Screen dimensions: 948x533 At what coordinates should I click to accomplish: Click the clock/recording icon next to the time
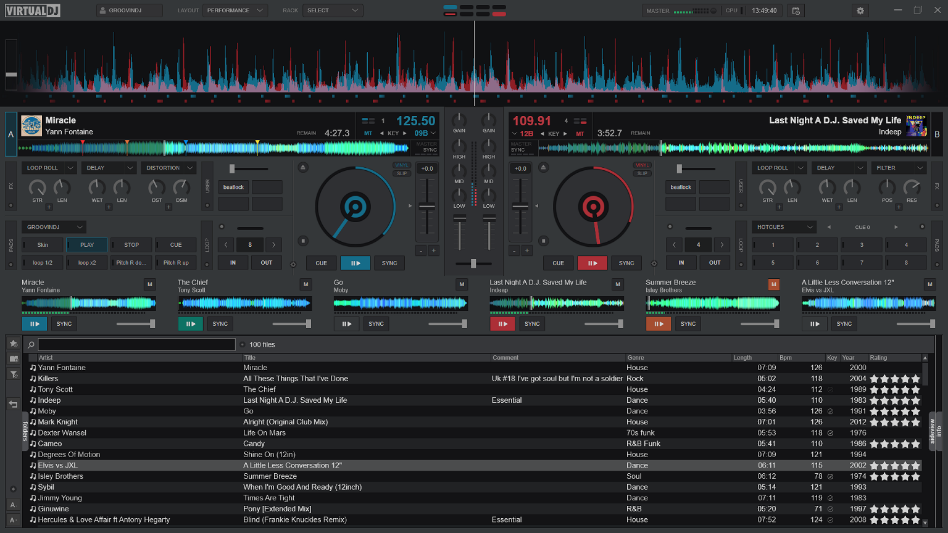(x=796, y=10)
